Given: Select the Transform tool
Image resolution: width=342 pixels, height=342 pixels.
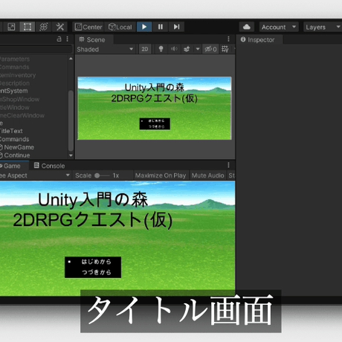Looking at the screenshot, I should (44, 27).
